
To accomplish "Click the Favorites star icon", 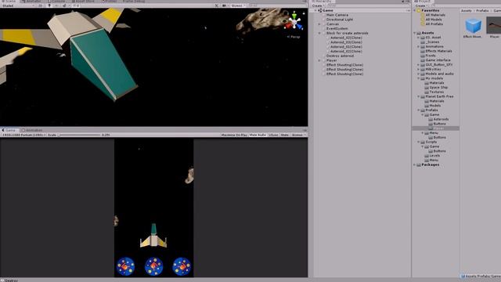I will 419,10.
